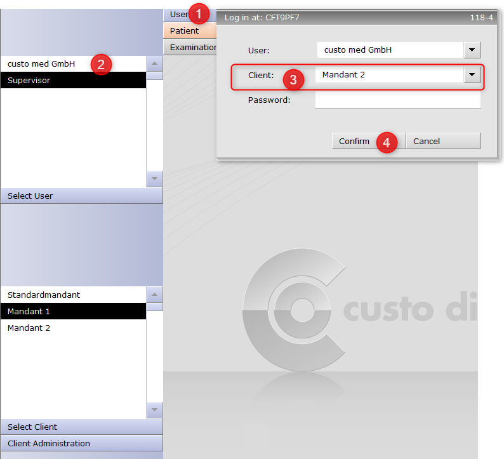Select Mandant 1 in the client list

click(x=73, y=311)
